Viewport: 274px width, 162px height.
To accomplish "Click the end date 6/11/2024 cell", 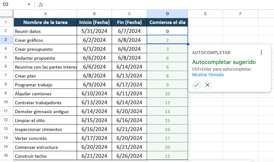I will click(129, 93).
